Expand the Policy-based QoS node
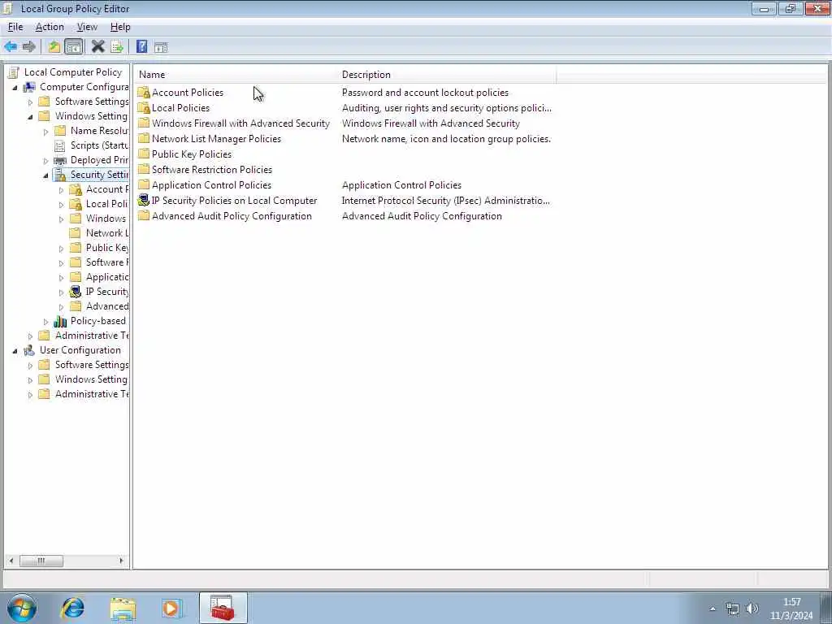The width and height of the screenshot is (832, 624). point(45,322)
